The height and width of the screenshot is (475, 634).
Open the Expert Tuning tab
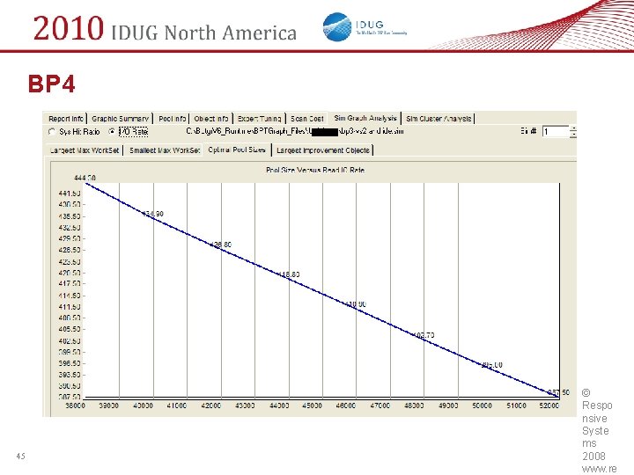coord(259,119)
